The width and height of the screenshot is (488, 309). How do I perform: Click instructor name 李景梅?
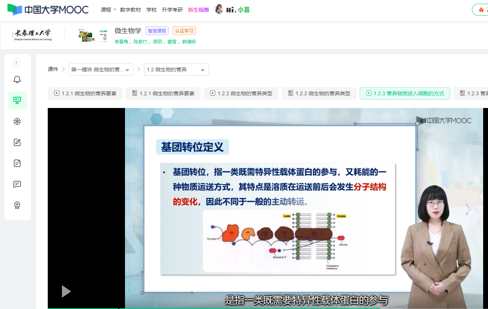click(121, 42)
